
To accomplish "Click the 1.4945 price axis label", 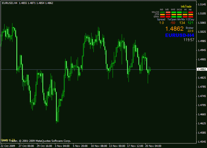I will point(202,50).
